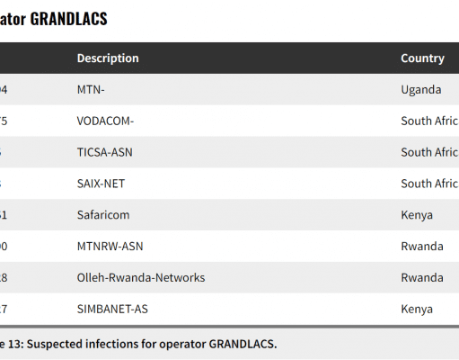459x360 pixels.
Task: Click the SIMBANET-AS table entry
Action: [x=112, y=309]
